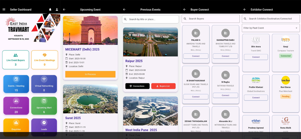
Task: Click the Connected badge for Gargi
Action: (286, 56)
